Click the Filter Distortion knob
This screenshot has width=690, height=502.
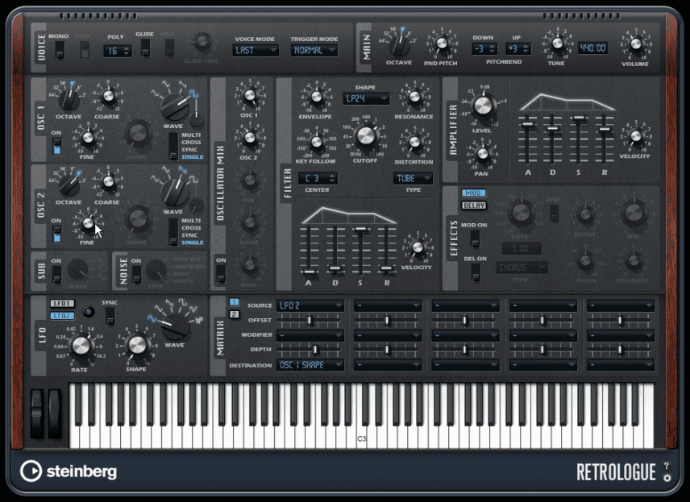coord(414,142)
